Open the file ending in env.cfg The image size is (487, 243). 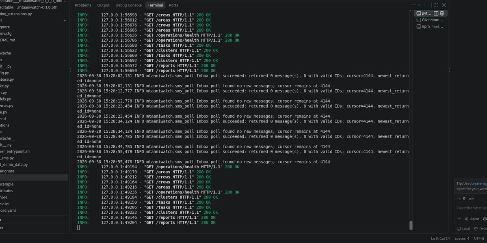34,34
